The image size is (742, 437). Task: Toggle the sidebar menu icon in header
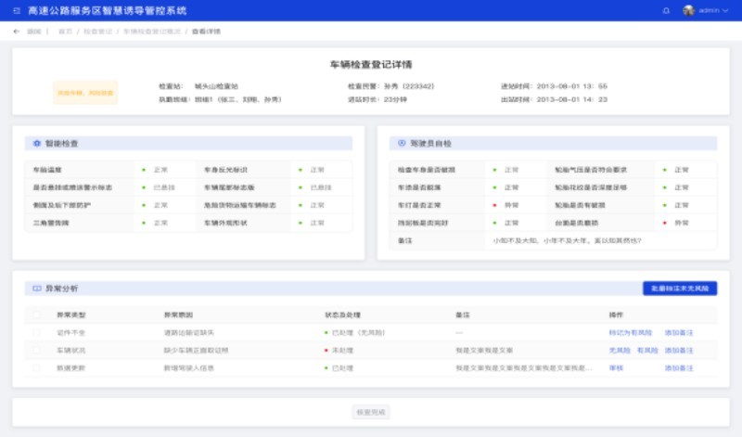(x=16, y=10)
